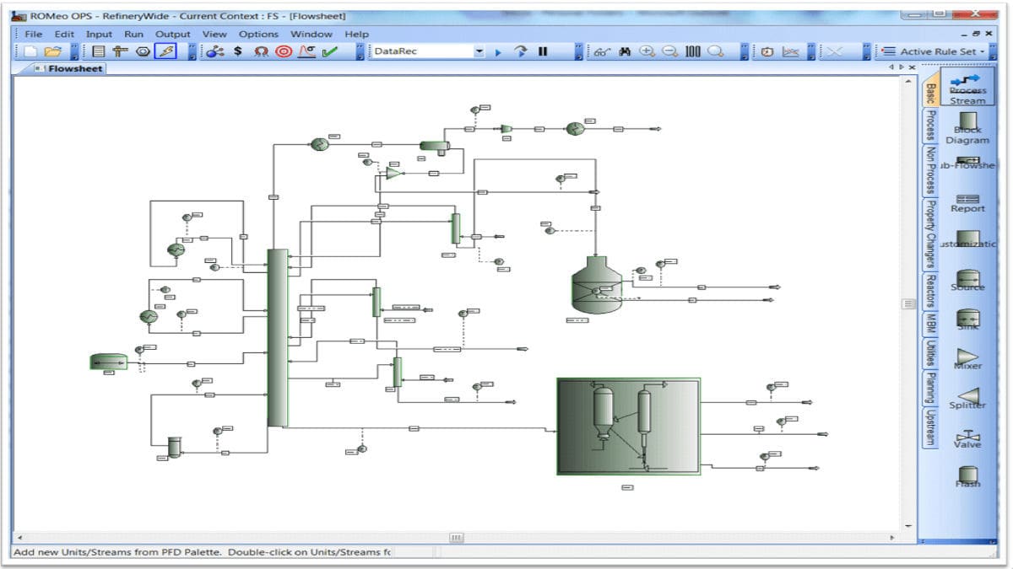Choose the Valve unit from the palette
The width and height of the screenshot is (1013, 569).
point(967,438)
